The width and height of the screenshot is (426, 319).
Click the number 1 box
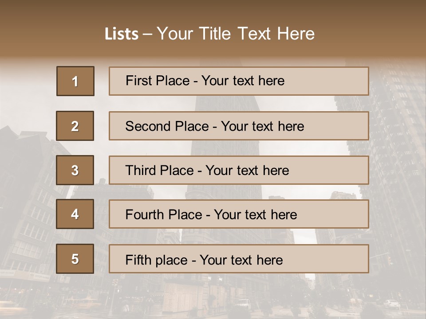[75, 81]
